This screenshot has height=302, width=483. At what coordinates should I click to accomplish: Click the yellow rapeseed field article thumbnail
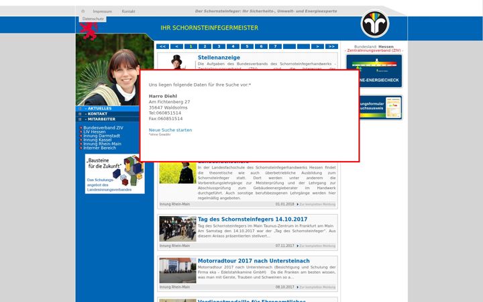click(x=177, y=173)
